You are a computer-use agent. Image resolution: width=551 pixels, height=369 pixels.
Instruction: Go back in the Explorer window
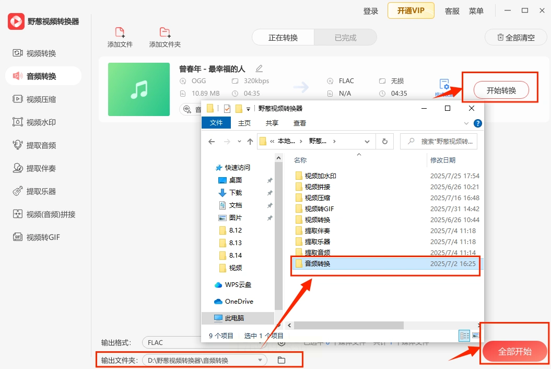(x=212, y=142)
